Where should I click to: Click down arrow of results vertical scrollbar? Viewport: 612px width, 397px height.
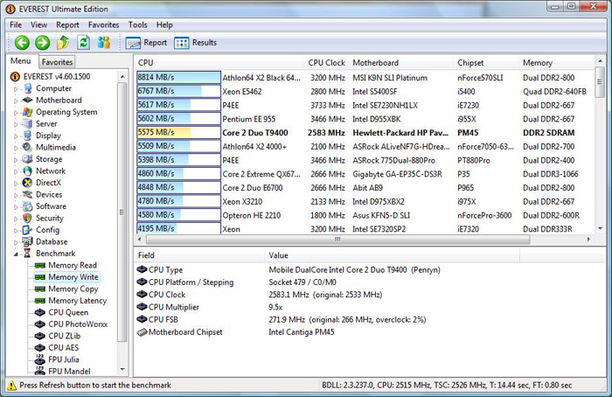click(x=600, y=229)
